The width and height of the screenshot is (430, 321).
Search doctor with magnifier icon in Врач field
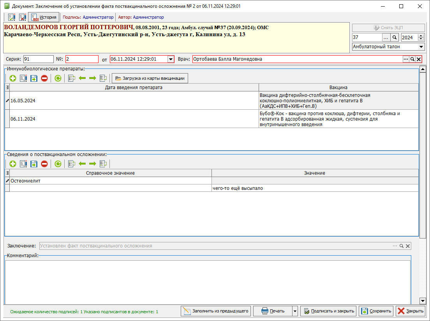tap(412, 59)
